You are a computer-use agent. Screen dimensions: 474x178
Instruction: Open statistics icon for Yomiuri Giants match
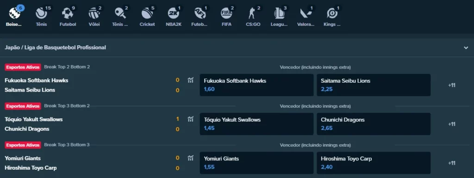(x=190, y=158)
